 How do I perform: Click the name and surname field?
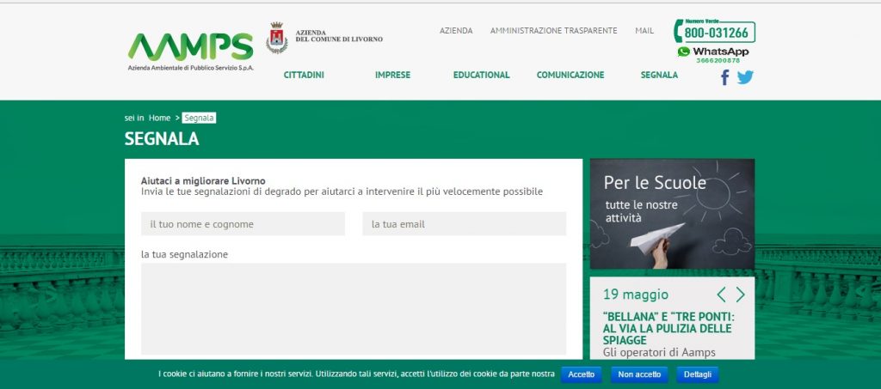pyautogui.click(x=243, y=224)
